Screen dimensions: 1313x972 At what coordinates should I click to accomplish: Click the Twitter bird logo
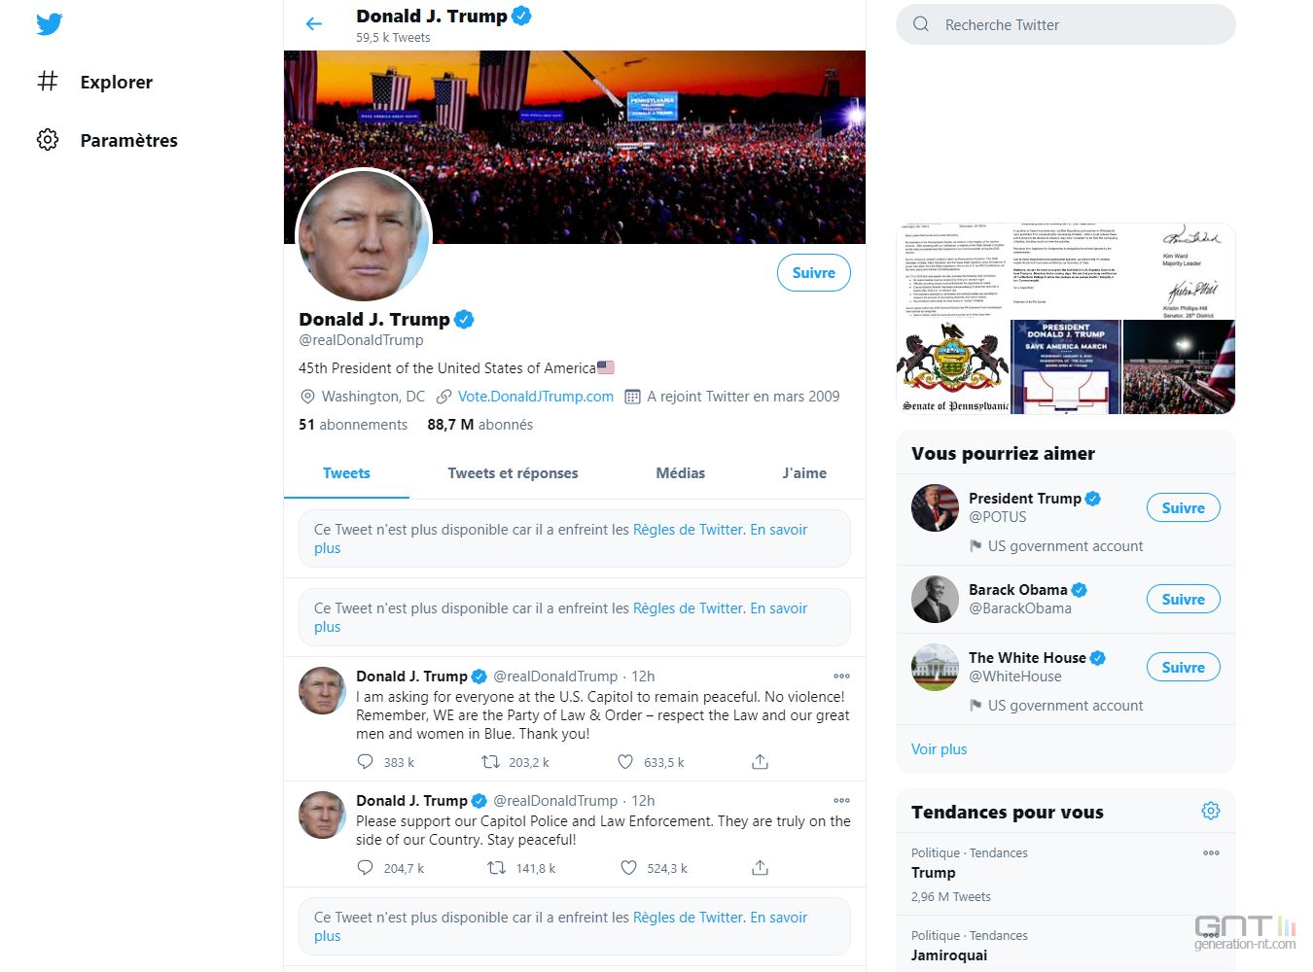(x=49, y=23)
